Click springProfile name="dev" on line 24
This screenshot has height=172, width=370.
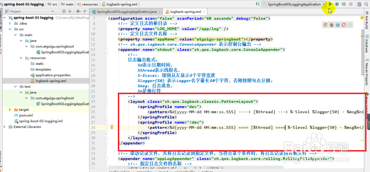coord(169,107)
